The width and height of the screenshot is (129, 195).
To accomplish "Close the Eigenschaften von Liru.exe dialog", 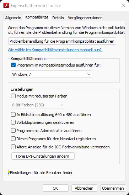I will 123,5.
